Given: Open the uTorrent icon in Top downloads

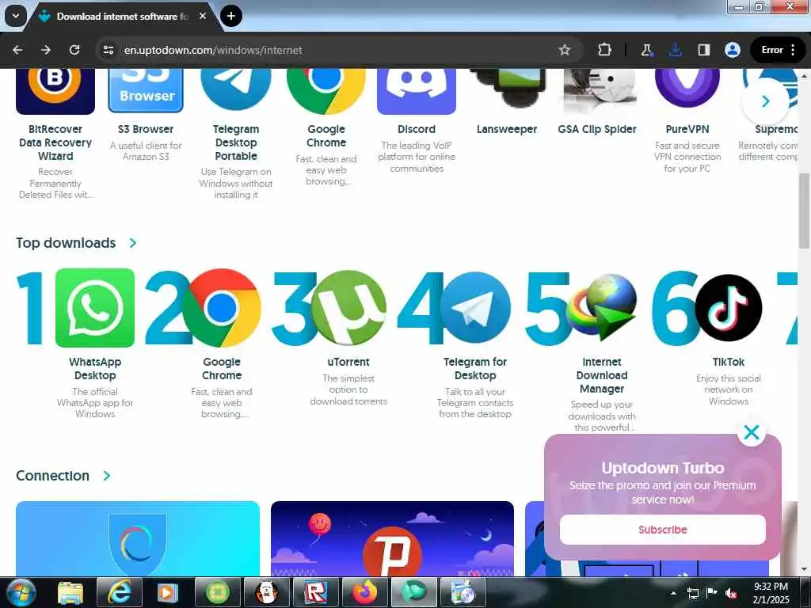Looking at the screenshot, I should [348, 308].
